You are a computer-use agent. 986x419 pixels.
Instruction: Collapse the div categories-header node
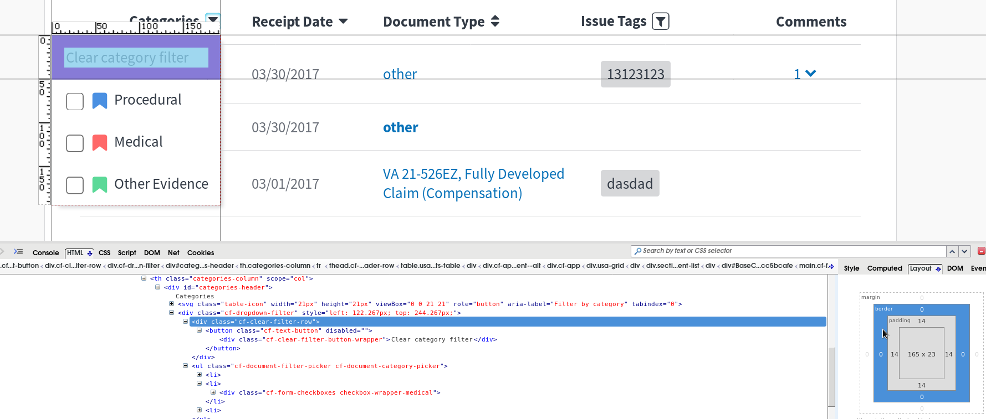(x=158, y=287)
